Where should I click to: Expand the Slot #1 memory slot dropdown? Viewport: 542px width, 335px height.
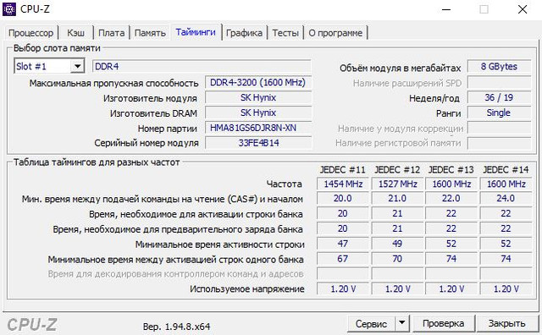coord(77,66)
